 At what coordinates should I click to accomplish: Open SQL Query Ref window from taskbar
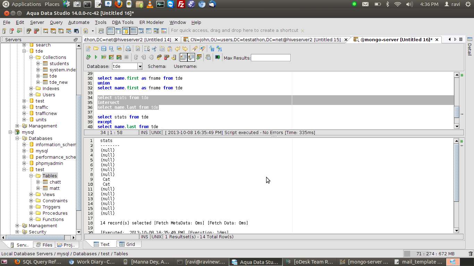38,262
